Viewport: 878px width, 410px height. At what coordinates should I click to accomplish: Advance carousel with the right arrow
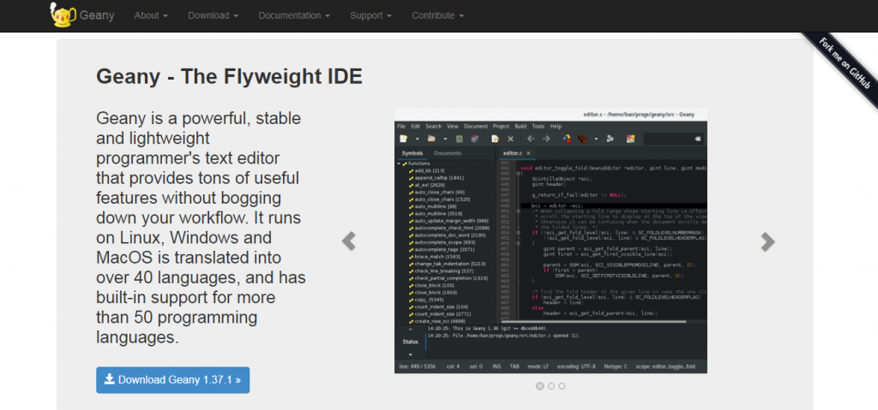pyautogui.click(x=767, y=241)
